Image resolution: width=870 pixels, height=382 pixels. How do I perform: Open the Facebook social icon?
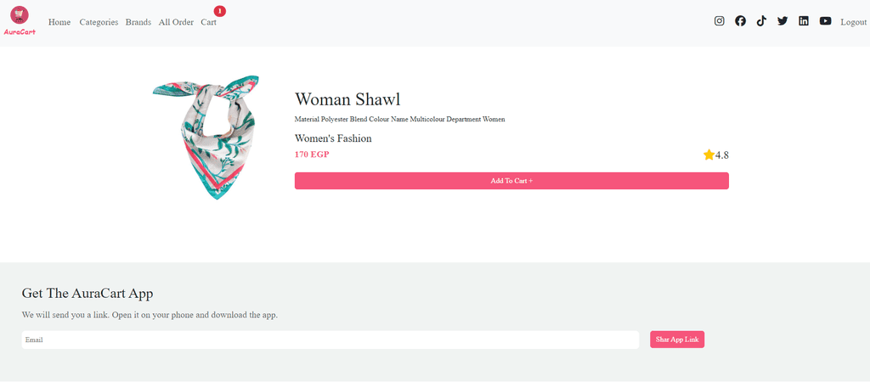point(740,21)
